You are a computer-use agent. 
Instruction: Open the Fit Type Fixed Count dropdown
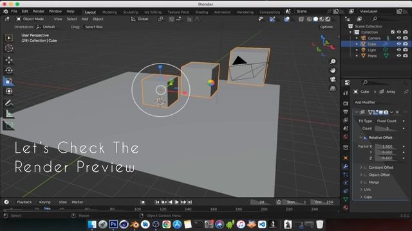tap(388, 121)
